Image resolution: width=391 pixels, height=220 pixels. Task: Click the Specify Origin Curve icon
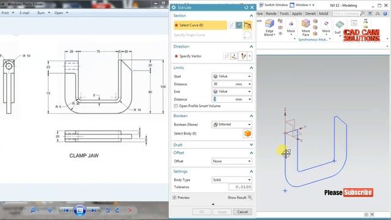tap(247, 35)
